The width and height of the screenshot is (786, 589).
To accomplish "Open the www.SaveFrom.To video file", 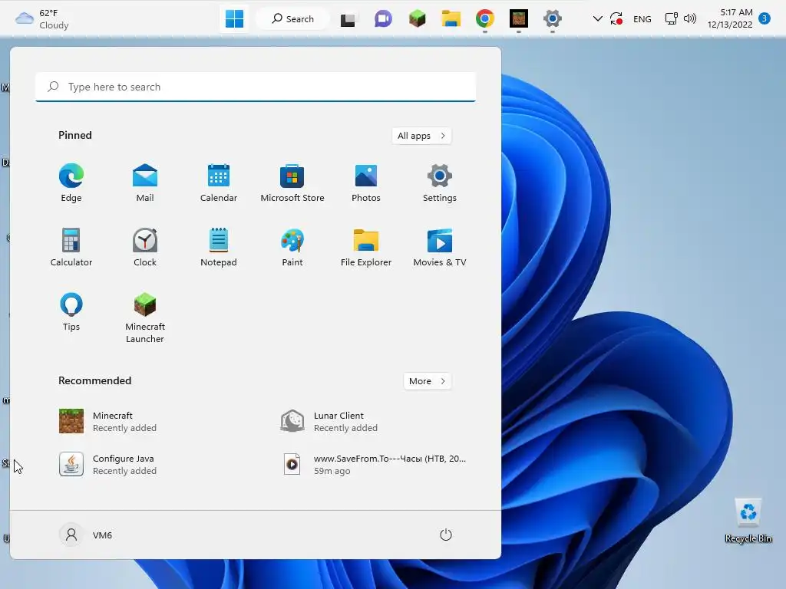I will coord(373,464).
